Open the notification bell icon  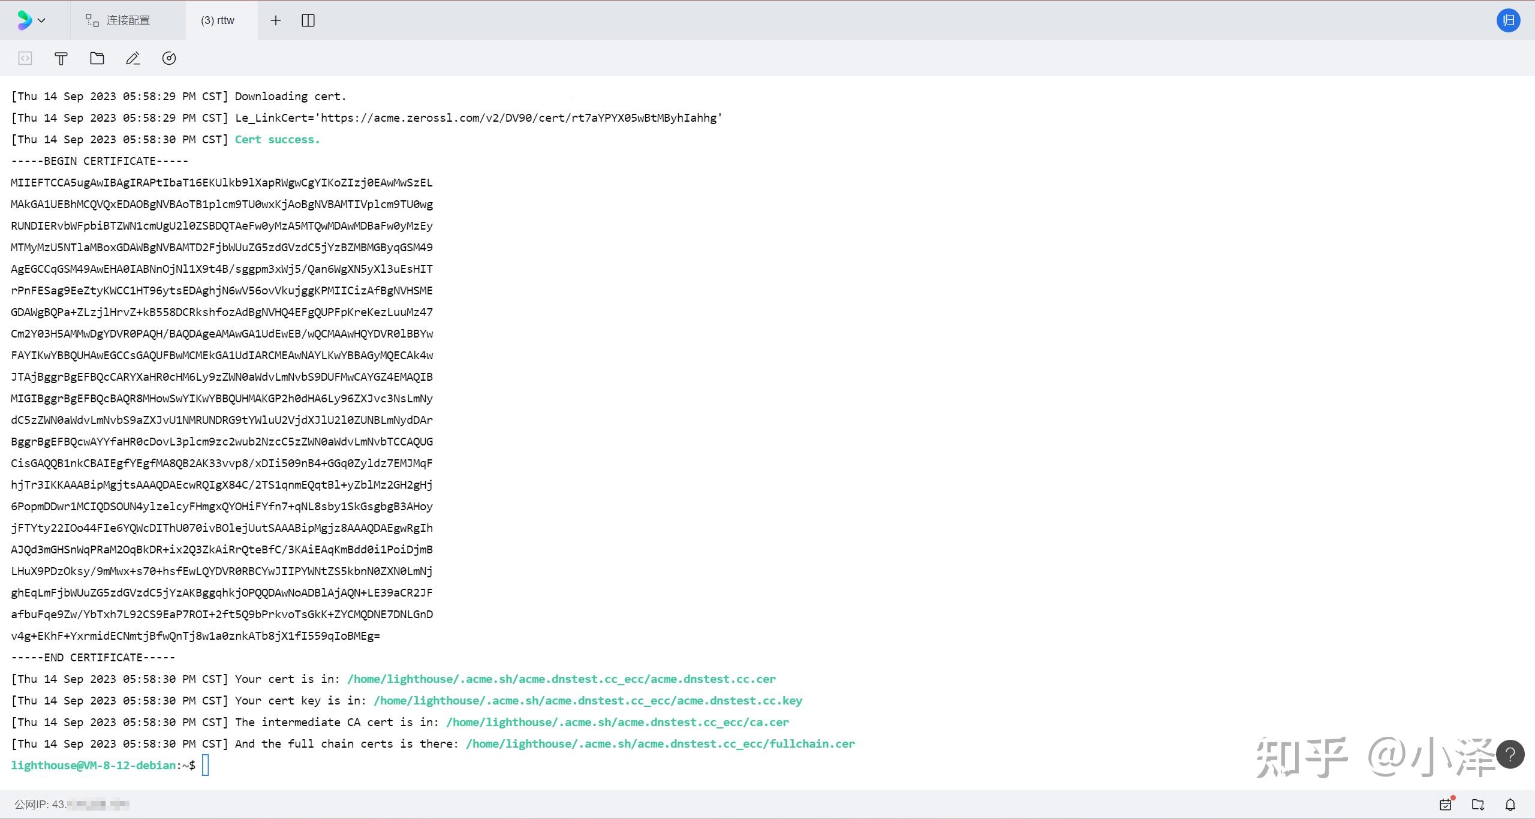pyautogui.click(x=1510, y=804)
